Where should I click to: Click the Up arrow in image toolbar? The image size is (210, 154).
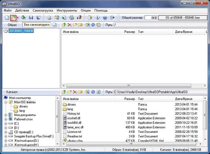[x=64, y=25]
